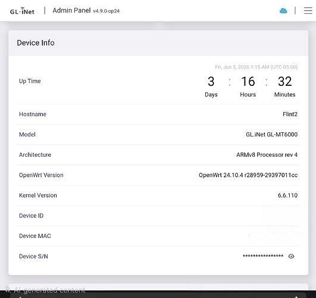Click the Admin Panel title

tap(71, 10)
